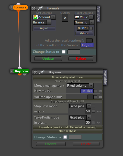
Task: Toggle the Volume upper limit lots checkbox
Action: (x=96, y=97)
